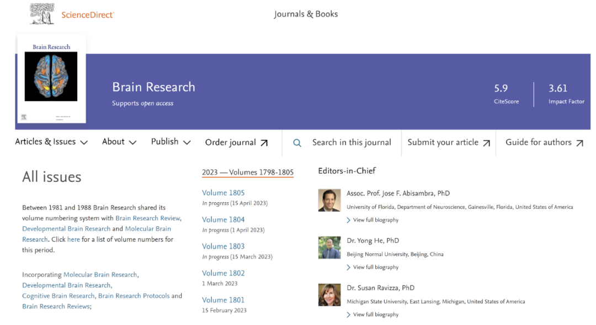Click the Submit your article arrow icon
Image resolution: width=596 pixels, height=325 pixels.
coord(486,143)
